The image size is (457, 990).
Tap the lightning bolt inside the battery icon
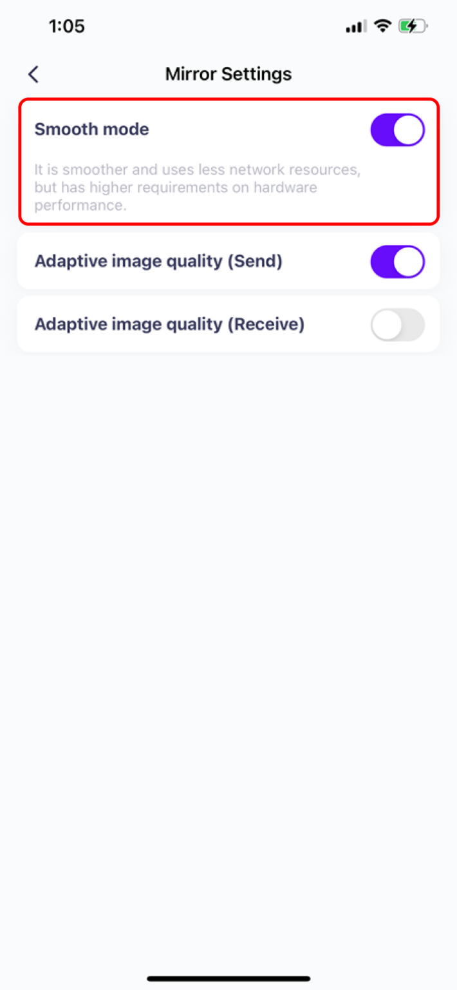412,26
